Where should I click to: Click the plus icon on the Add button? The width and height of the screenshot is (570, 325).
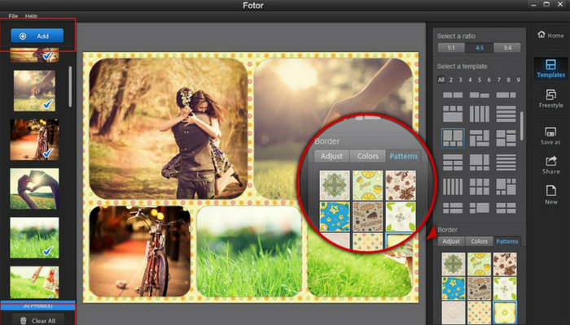(23, 37)
